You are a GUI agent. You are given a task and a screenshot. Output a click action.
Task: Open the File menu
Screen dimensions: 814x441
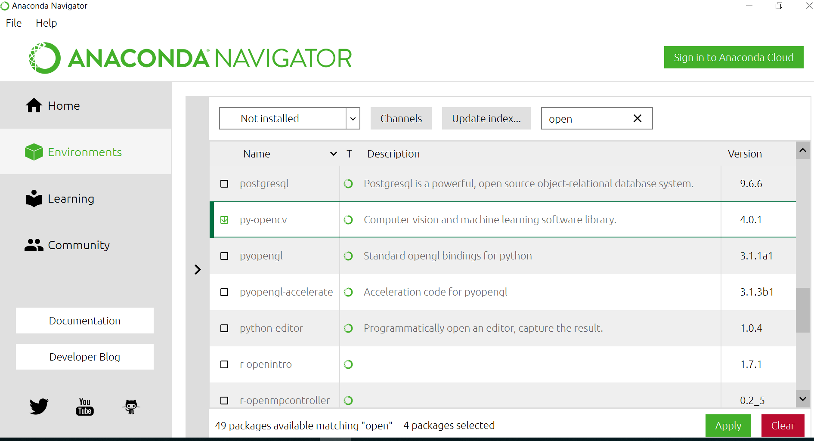[14, 23]
